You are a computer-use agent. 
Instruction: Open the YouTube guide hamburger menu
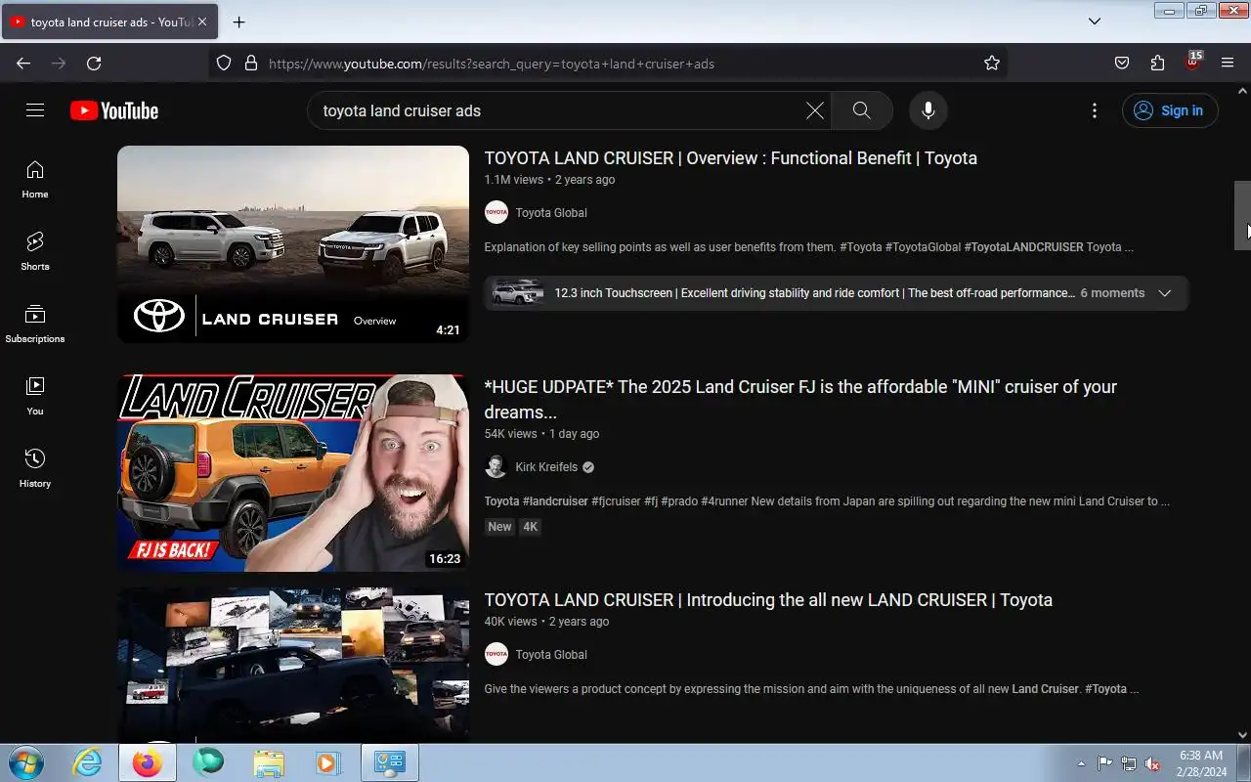[35, 110]
